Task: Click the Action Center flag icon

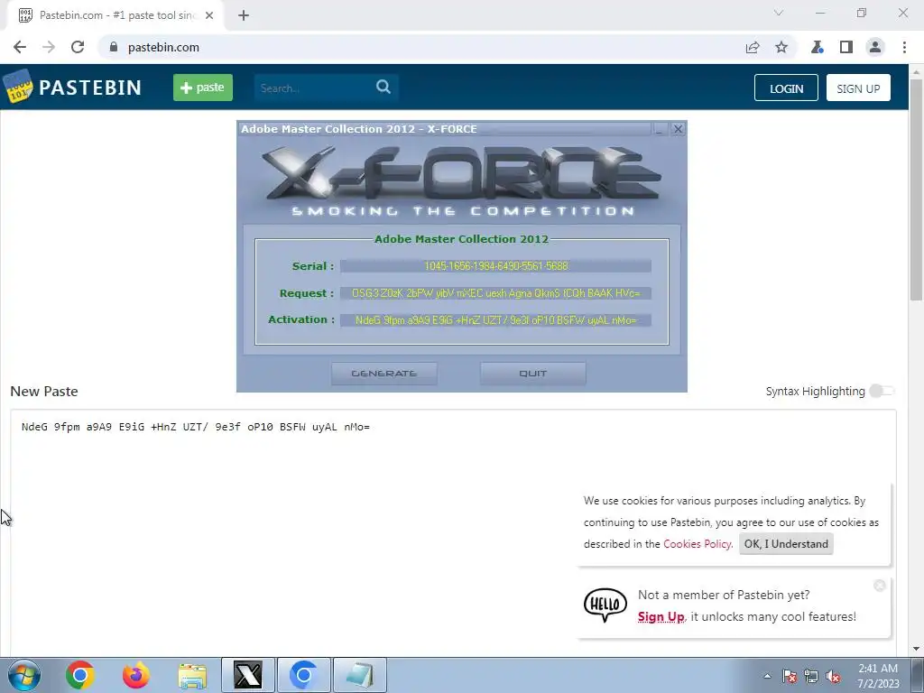Action: click(x=790, y=676)
